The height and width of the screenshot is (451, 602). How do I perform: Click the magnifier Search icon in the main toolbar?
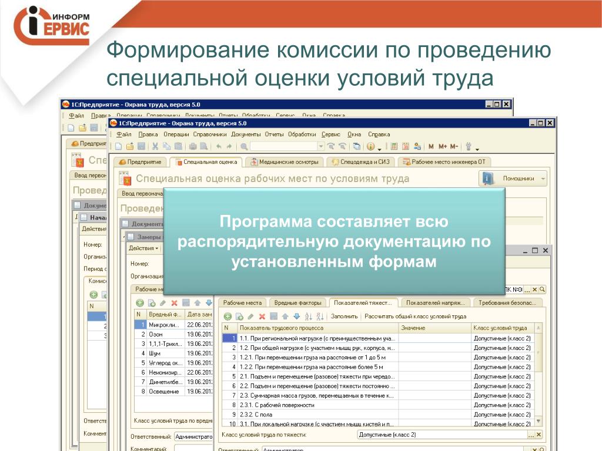244,146
